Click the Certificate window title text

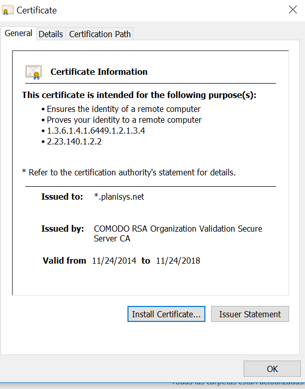pos(37,10)
